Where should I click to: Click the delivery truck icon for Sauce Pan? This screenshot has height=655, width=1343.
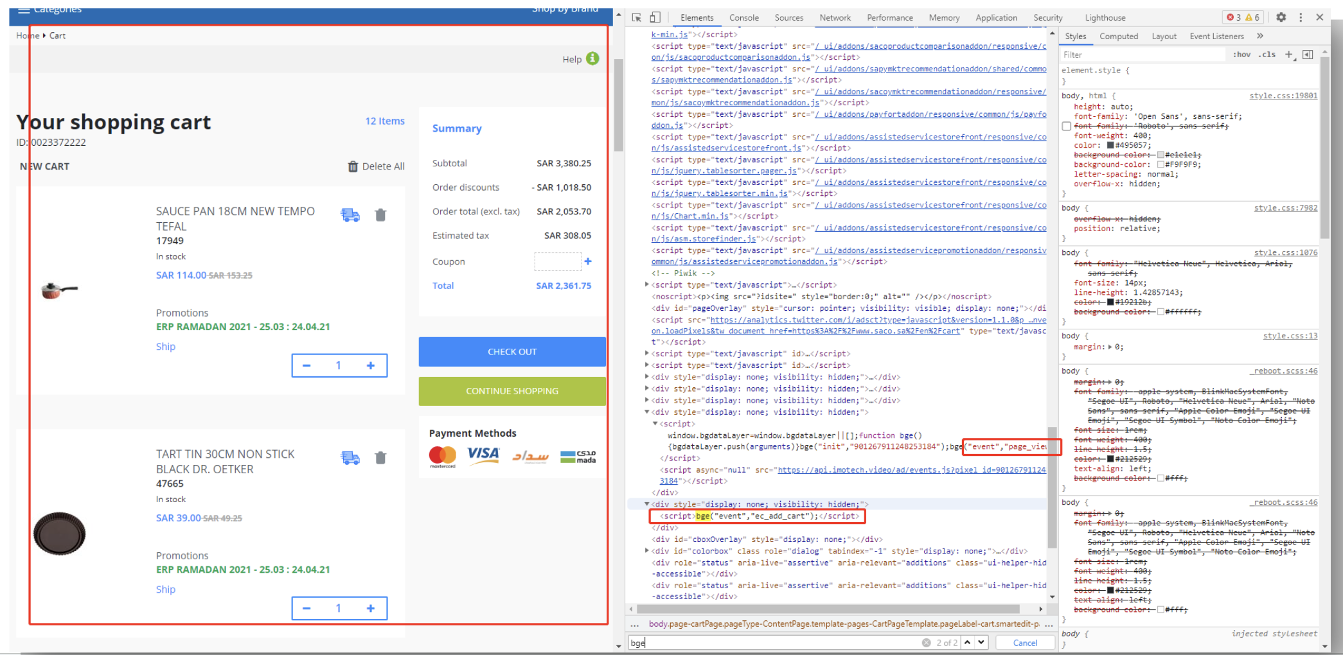(350, 214)
